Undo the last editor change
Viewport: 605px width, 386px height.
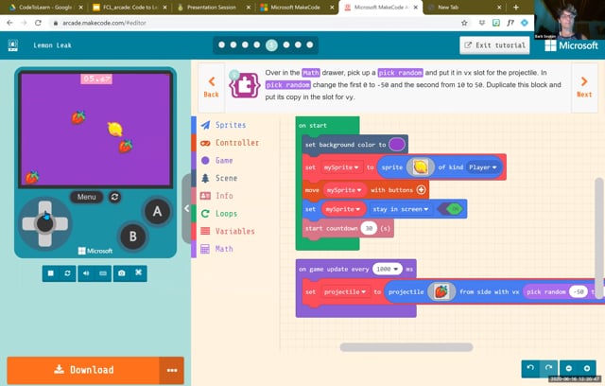click(530, 368)
